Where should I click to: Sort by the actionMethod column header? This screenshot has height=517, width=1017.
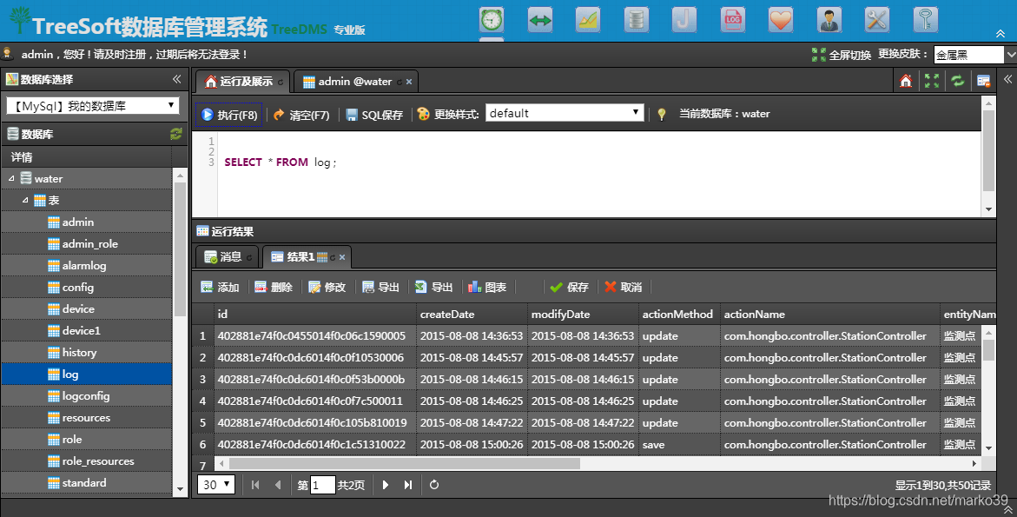(x=679, y=314)
